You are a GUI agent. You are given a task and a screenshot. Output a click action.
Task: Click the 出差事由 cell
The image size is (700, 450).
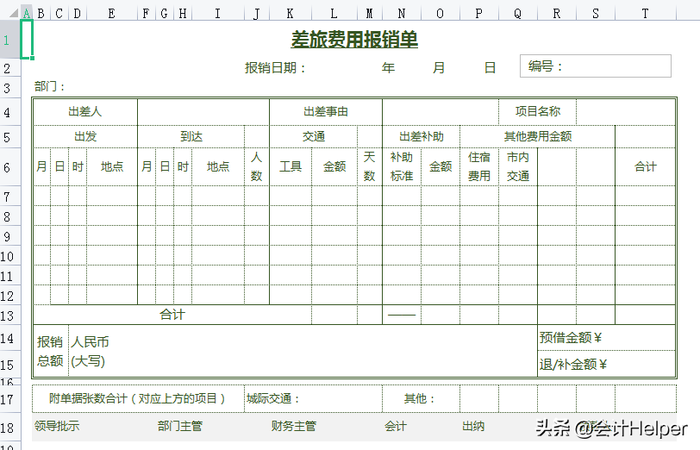coord(326,111)
